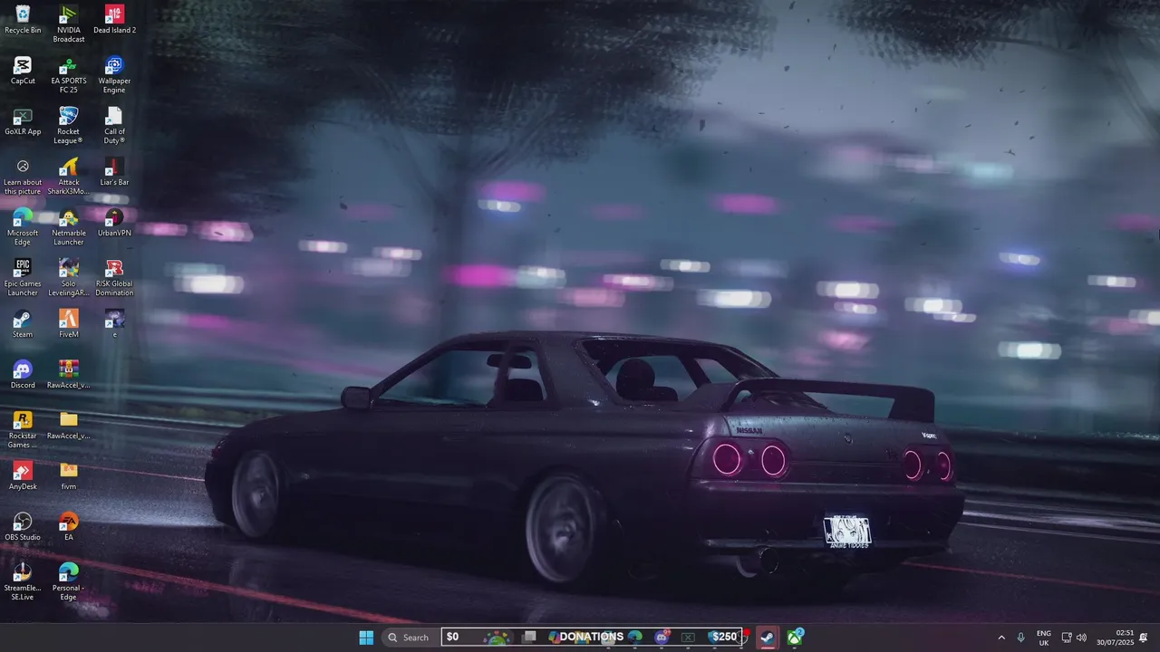1160x652 pixels.
Task: Expand the hidden system tray icons chevron
Action: (1001, 638)
